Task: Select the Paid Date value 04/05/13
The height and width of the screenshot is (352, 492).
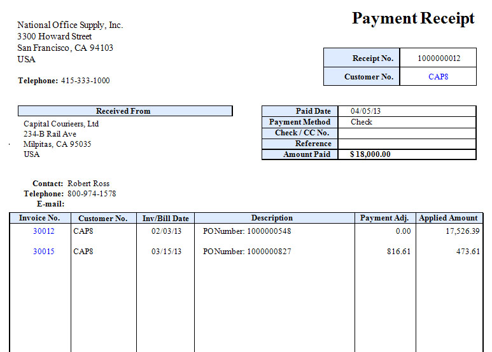Action: [365, 111]
